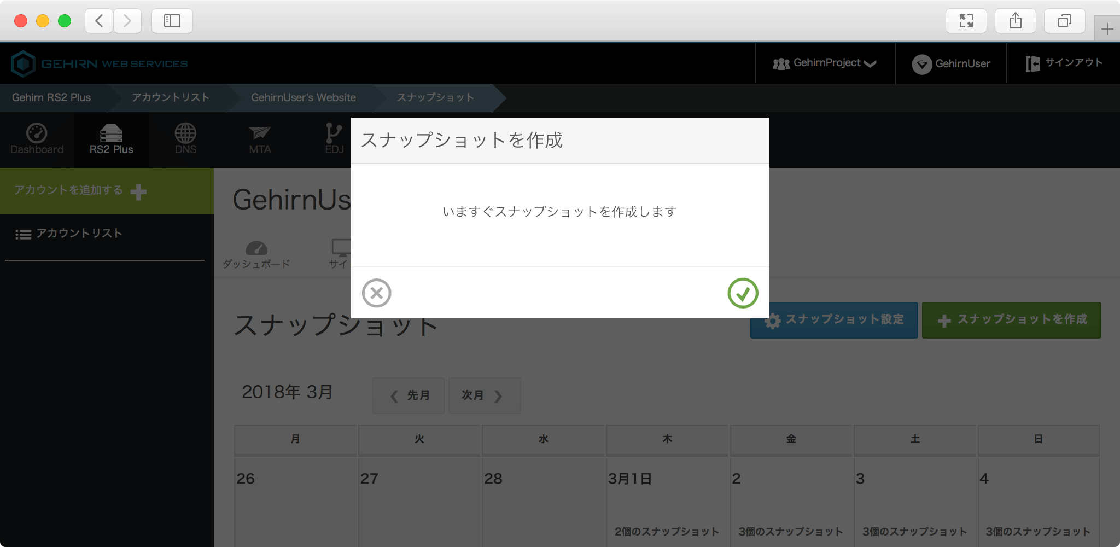This screenshot has width=1120, height=547.
Task: Go to アカウントリスト breadcrumb
Action: click(170, 97)
